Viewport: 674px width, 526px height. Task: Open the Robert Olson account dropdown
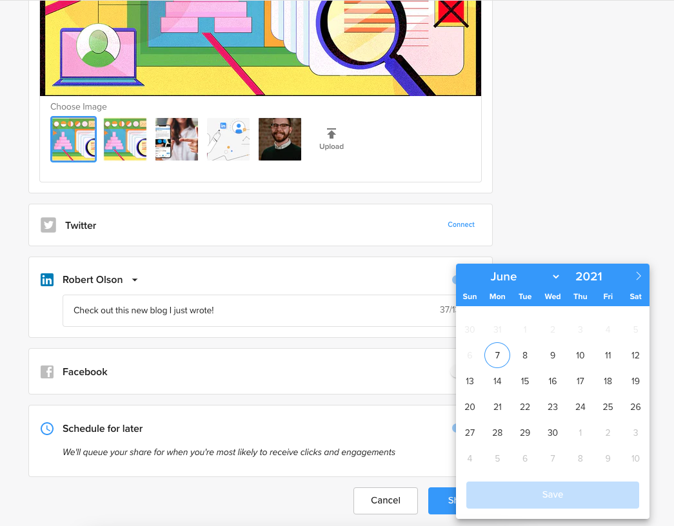tap(135, 280)
